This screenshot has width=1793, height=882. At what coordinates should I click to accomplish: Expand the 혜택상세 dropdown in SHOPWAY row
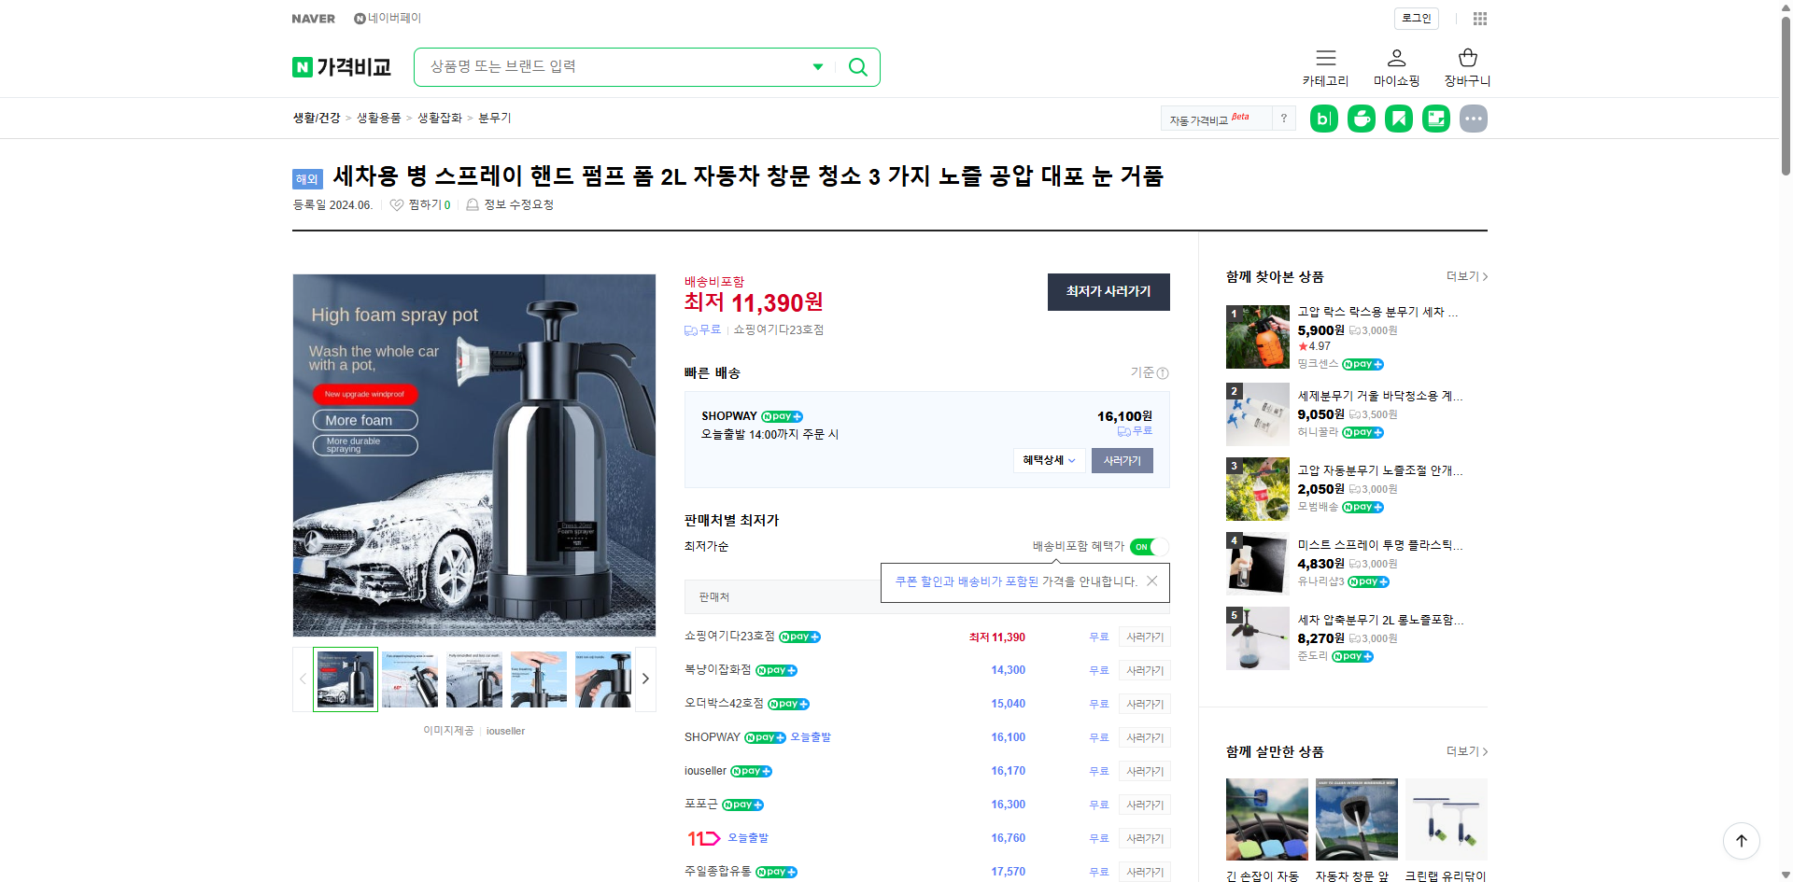tap(1048, 460)
